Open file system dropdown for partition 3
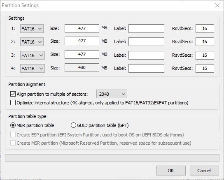Viewport: 224px width, 180px height. point(33,55)
